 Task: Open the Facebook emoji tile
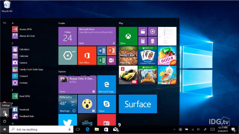pos(87,104)
